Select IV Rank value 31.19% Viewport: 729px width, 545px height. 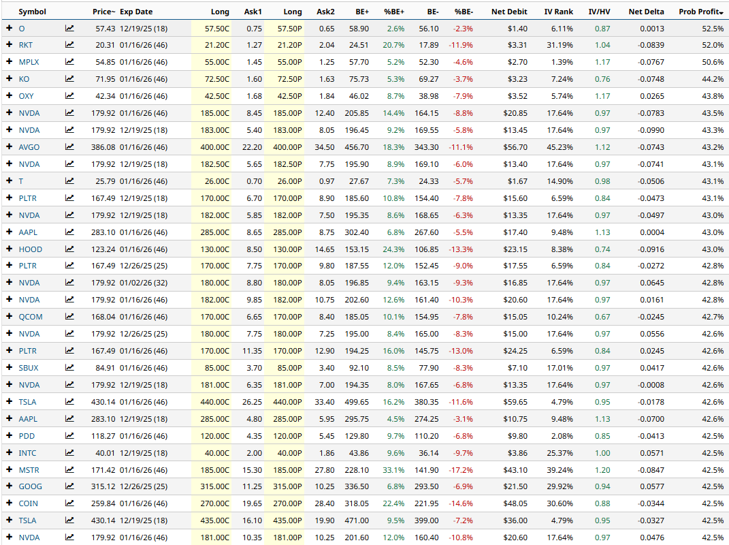(560, 45)
